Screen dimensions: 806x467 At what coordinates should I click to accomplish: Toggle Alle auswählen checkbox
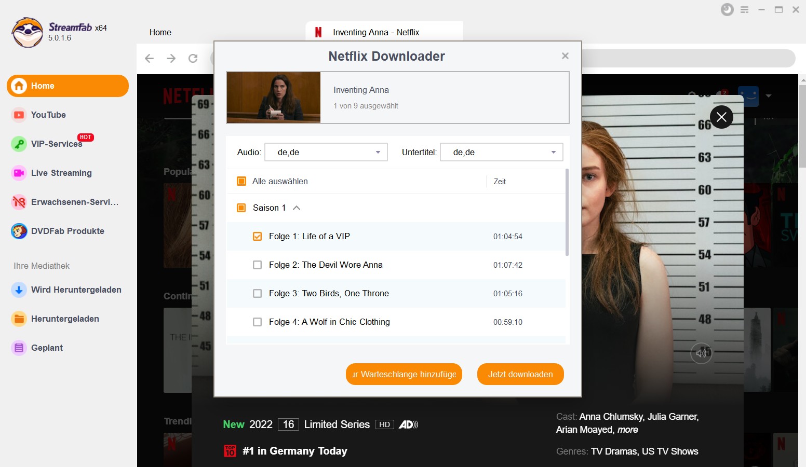click(241, 181)
